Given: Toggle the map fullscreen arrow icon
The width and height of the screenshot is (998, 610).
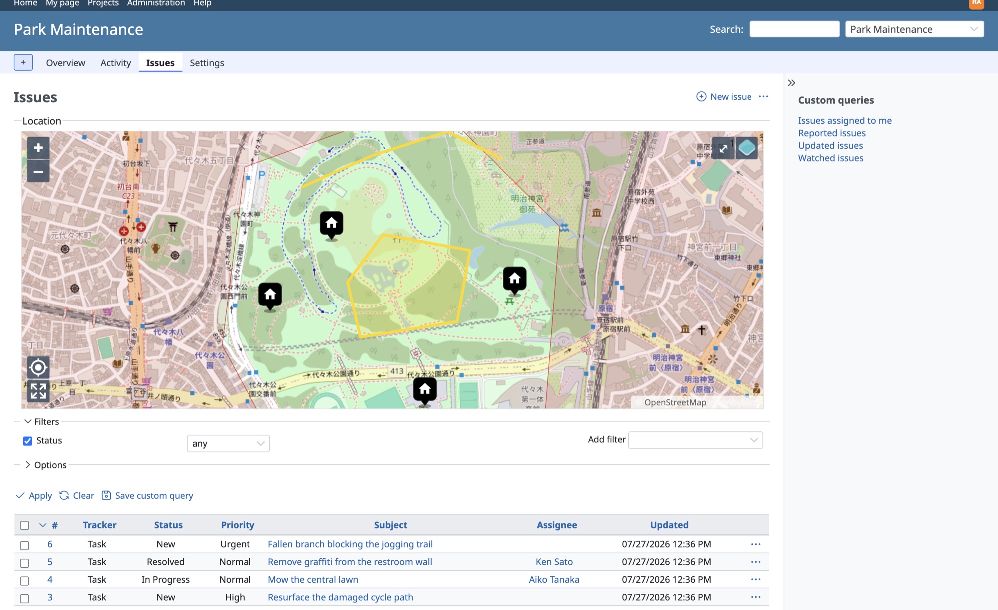Looking at the screenshot, I should (723, 148).
